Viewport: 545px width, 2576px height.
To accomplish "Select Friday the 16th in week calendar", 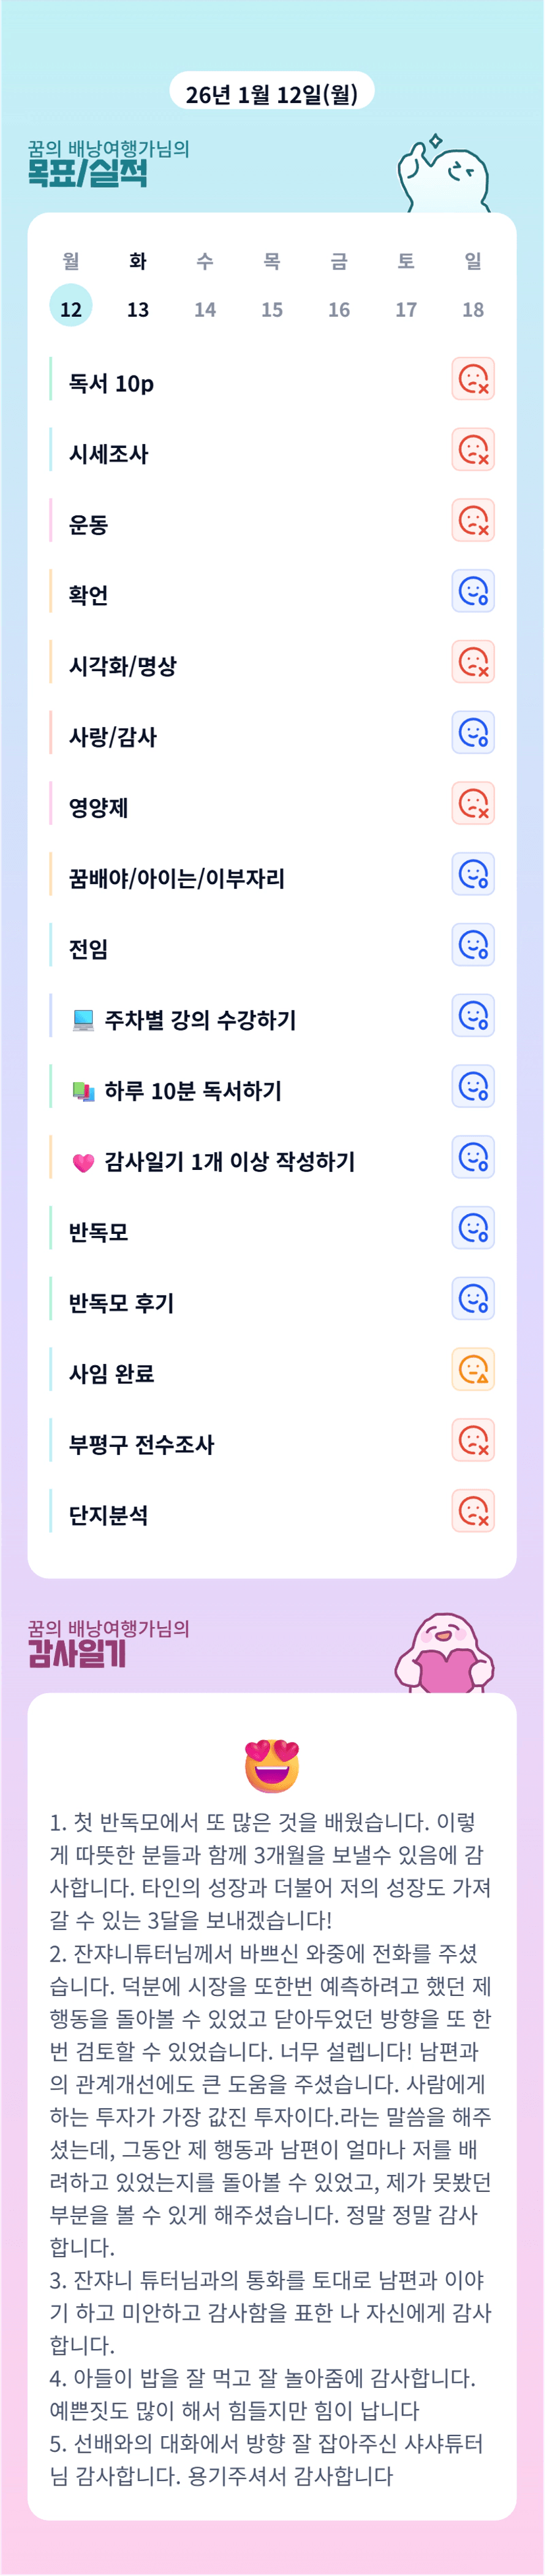I will [339, 308].
